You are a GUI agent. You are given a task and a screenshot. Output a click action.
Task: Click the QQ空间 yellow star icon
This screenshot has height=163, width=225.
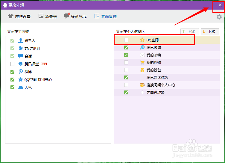click(142, 40)
